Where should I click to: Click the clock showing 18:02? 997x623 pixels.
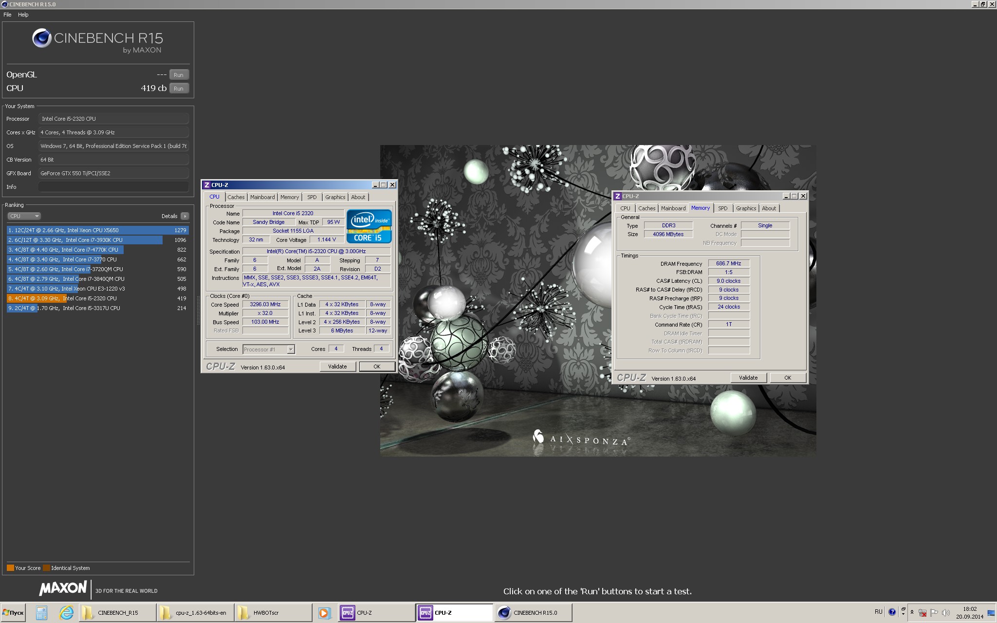pos(970,609)
